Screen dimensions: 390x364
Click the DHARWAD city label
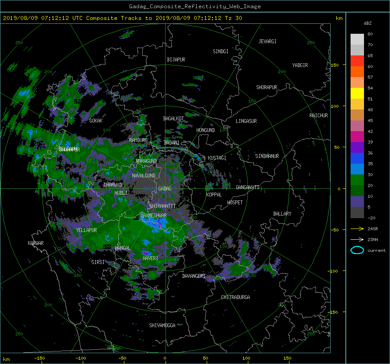click(x=113, y=185)
